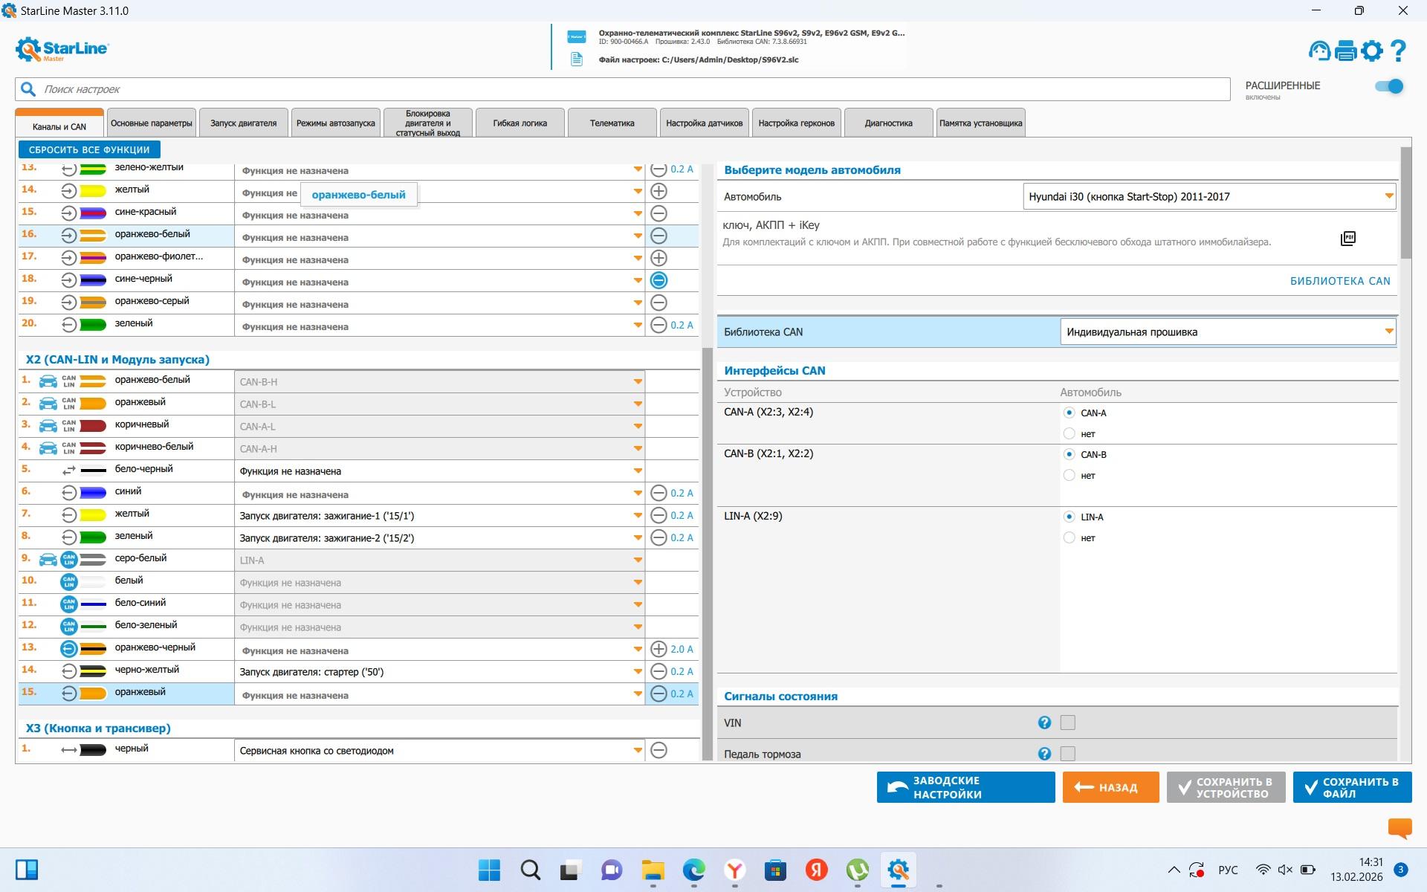Click the printer icon in header
1427x892 pixels.
click(1346, 51)
